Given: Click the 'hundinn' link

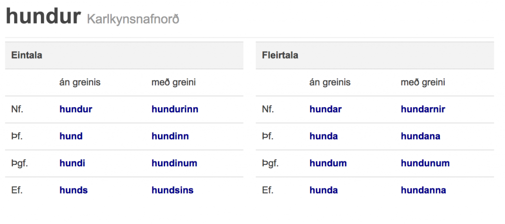Looking at the screenshot, I should tap(170, 136).
